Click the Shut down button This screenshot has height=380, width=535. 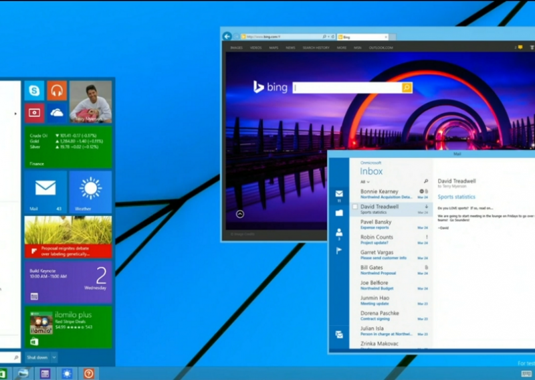[x=37, y=357]
